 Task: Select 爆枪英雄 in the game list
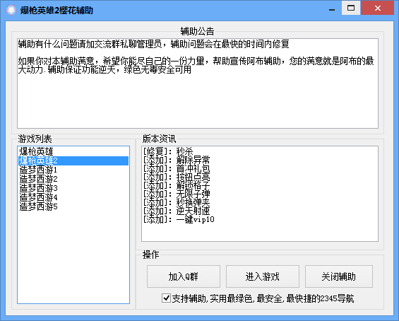pyautogui.click(x=73, y=151)
